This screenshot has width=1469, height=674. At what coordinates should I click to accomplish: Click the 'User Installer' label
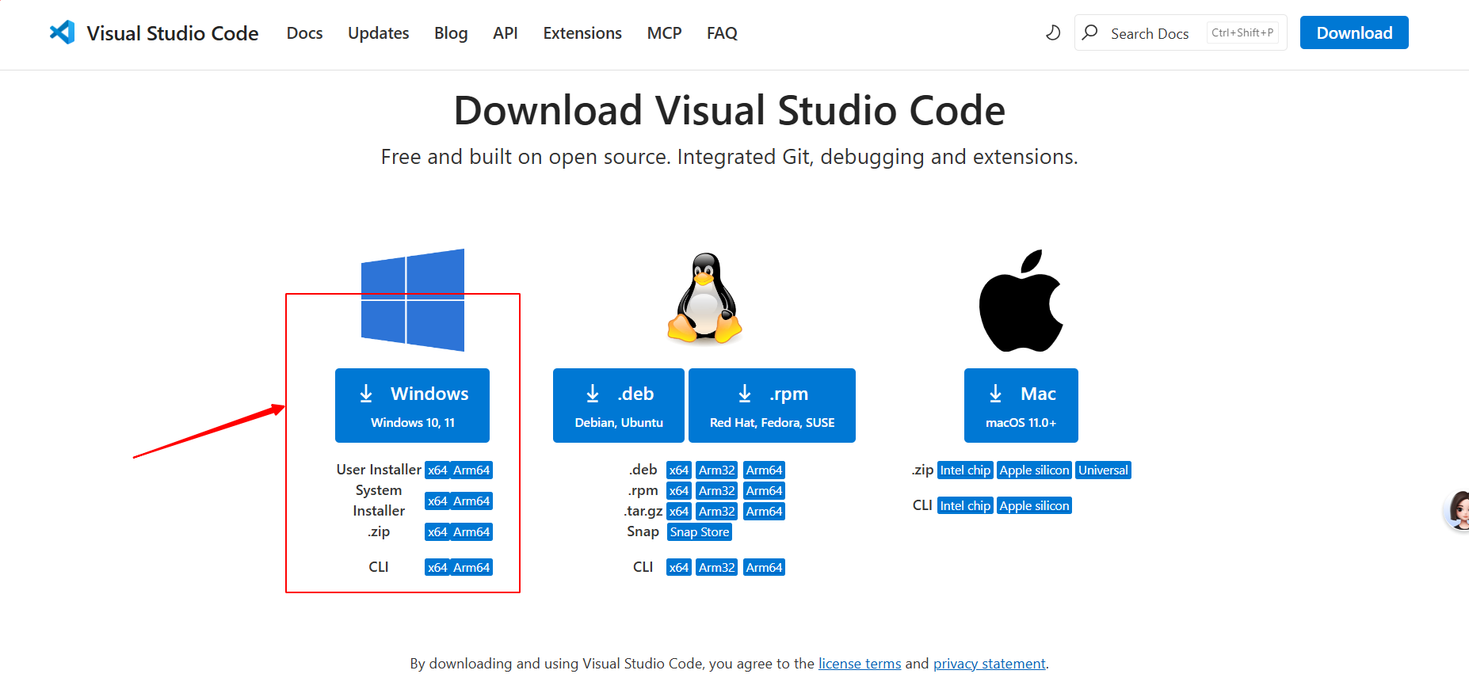[x=379, y=470]
